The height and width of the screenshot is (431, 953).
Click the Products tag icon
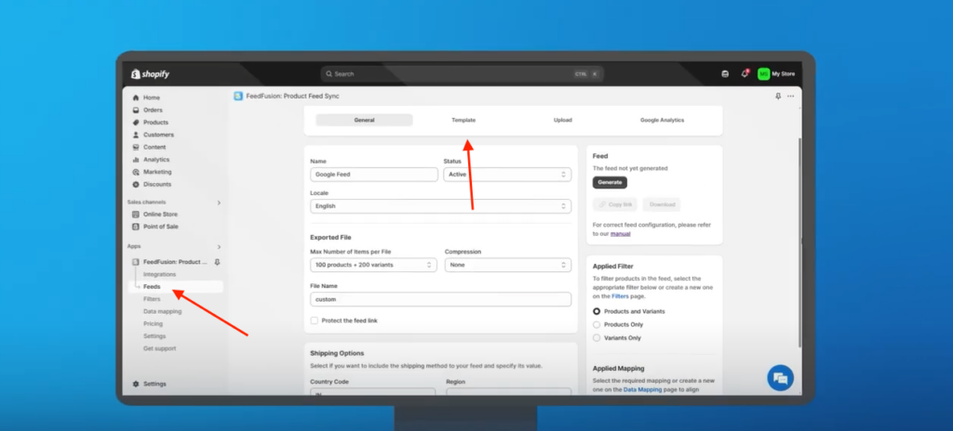[x=136, y=123]
